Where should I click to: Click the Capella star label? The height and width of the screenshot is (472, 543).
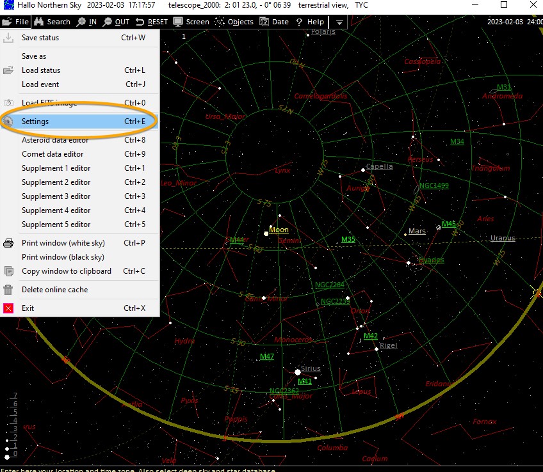pyautogui.click(x=380, y=166)
